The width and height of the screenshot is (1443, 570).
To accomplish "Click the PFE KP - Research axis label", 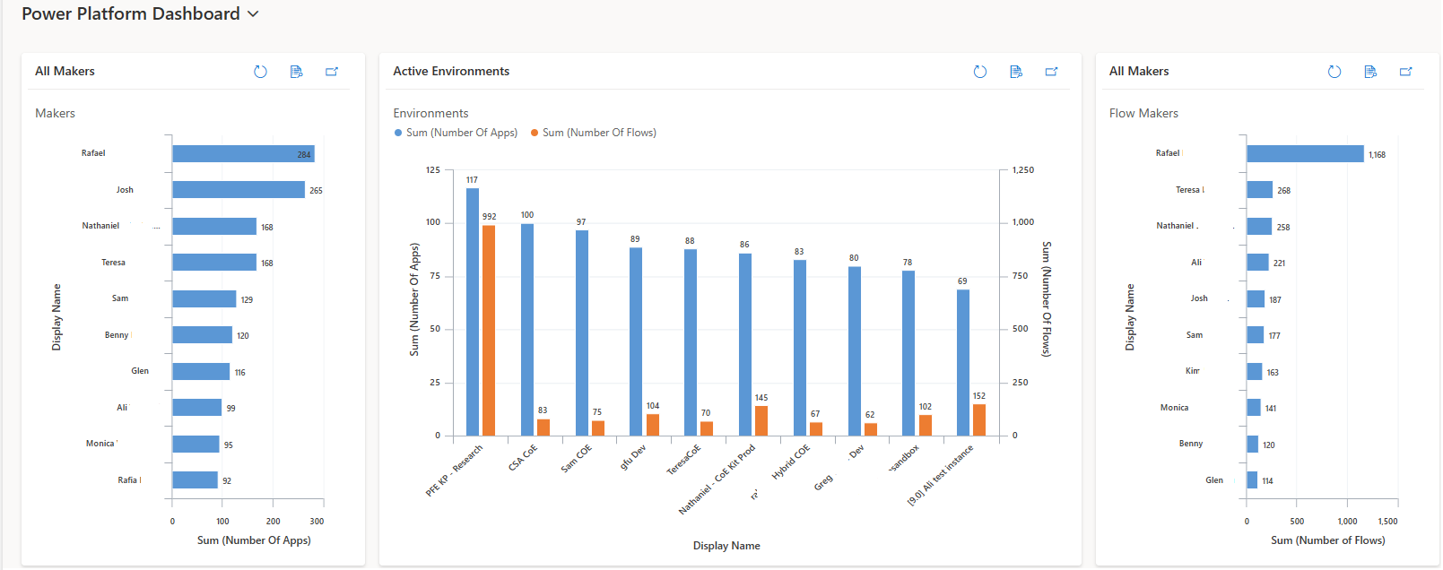I will pos(455,471).
